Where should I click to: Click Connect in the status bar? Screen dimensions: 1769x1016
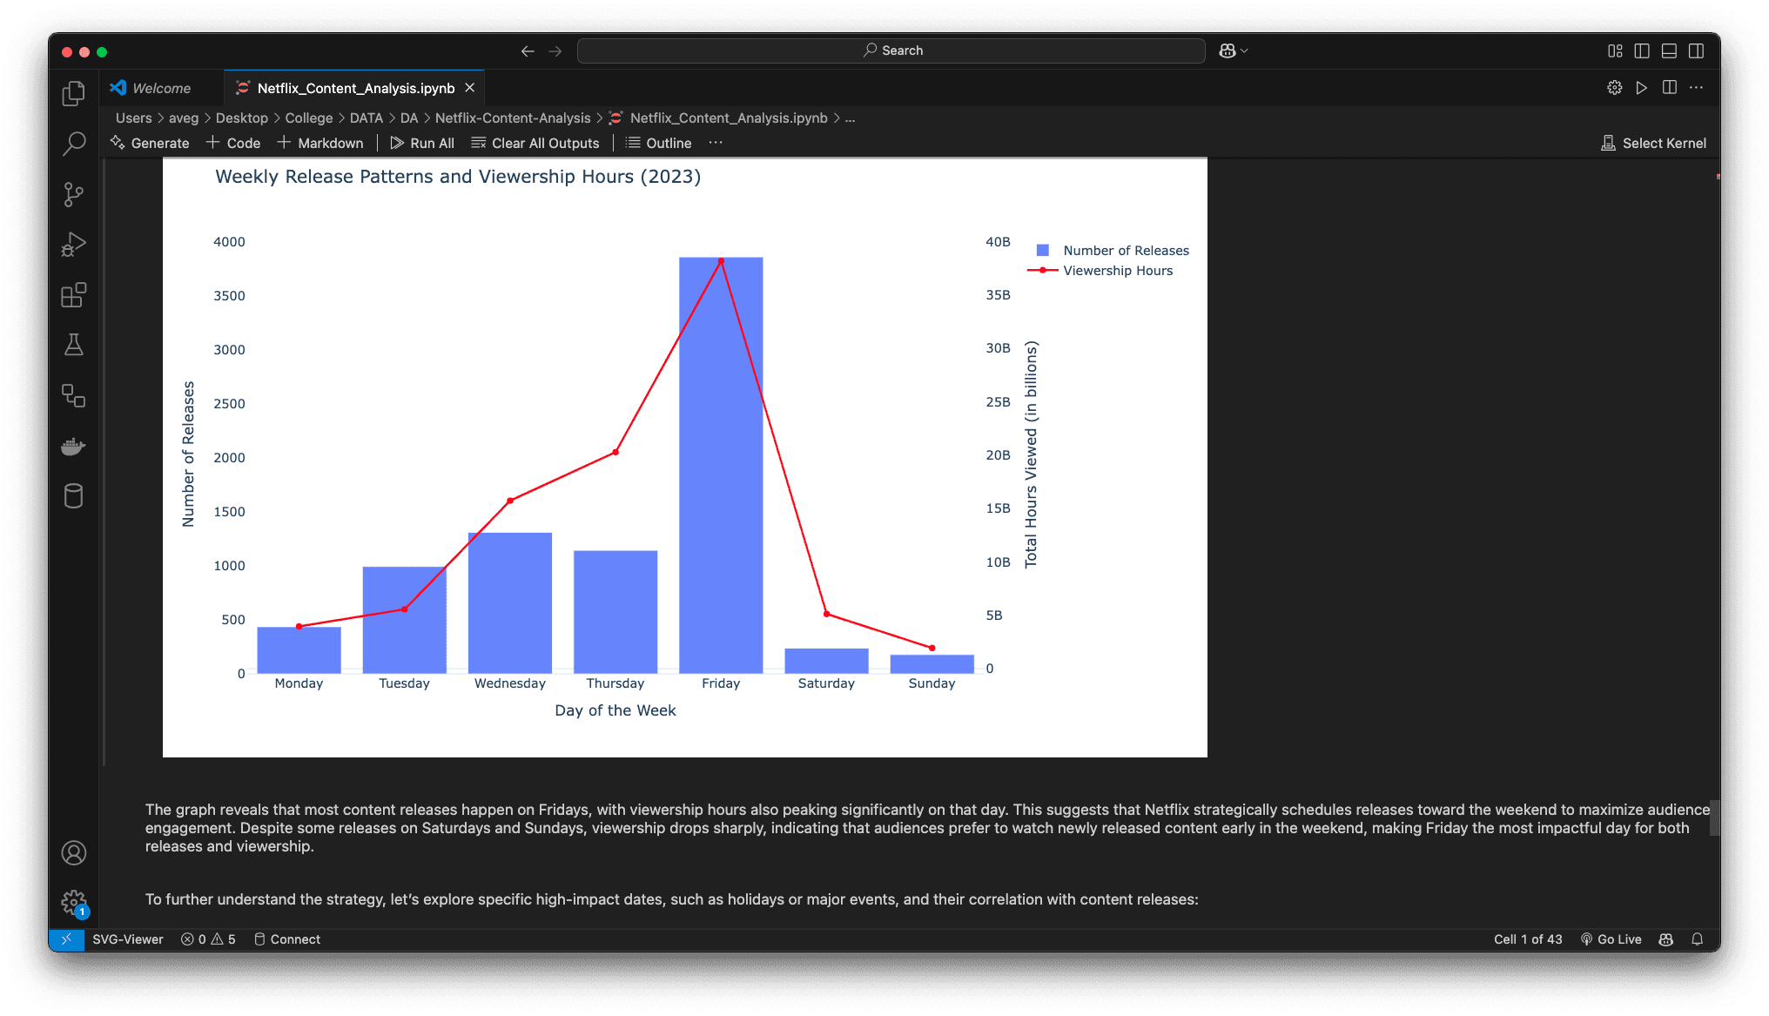(x=287, y=939)
